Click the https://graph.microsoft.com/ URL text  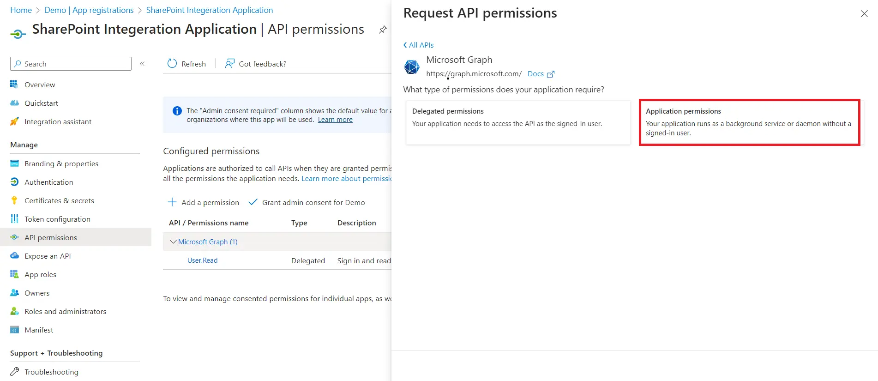point(474,74)
